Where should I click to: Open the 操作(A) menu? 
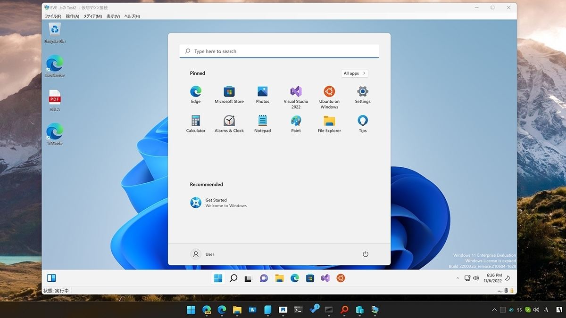73,16
